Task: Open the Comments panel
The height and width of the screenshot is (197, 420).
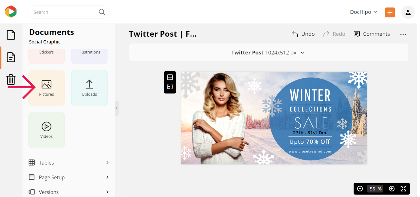Action: (x=372, y=34)
